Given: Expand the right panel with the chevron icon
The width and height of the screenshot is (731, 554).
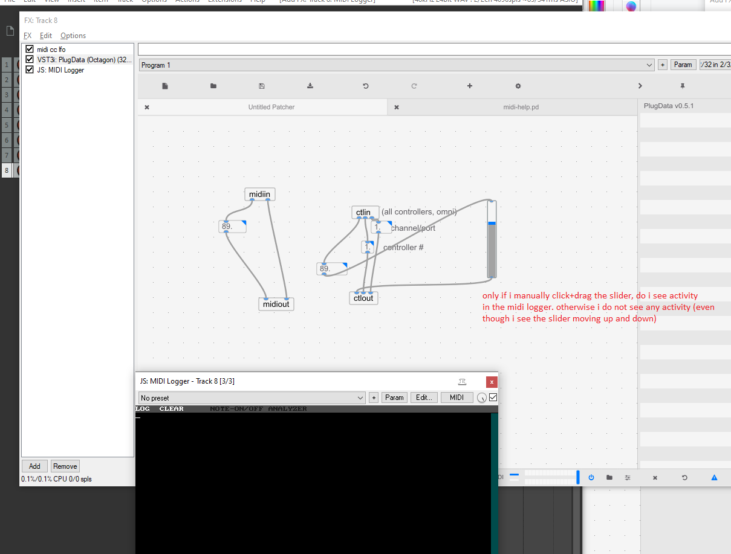Looking at the screenshot, I should (x=640, y=86).
